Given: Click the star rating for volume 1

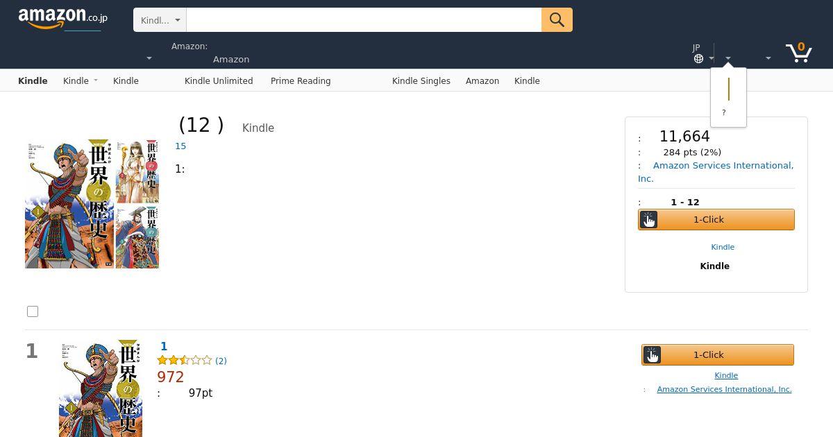Looking at the screenshot, I should click(x=185, y=361).
